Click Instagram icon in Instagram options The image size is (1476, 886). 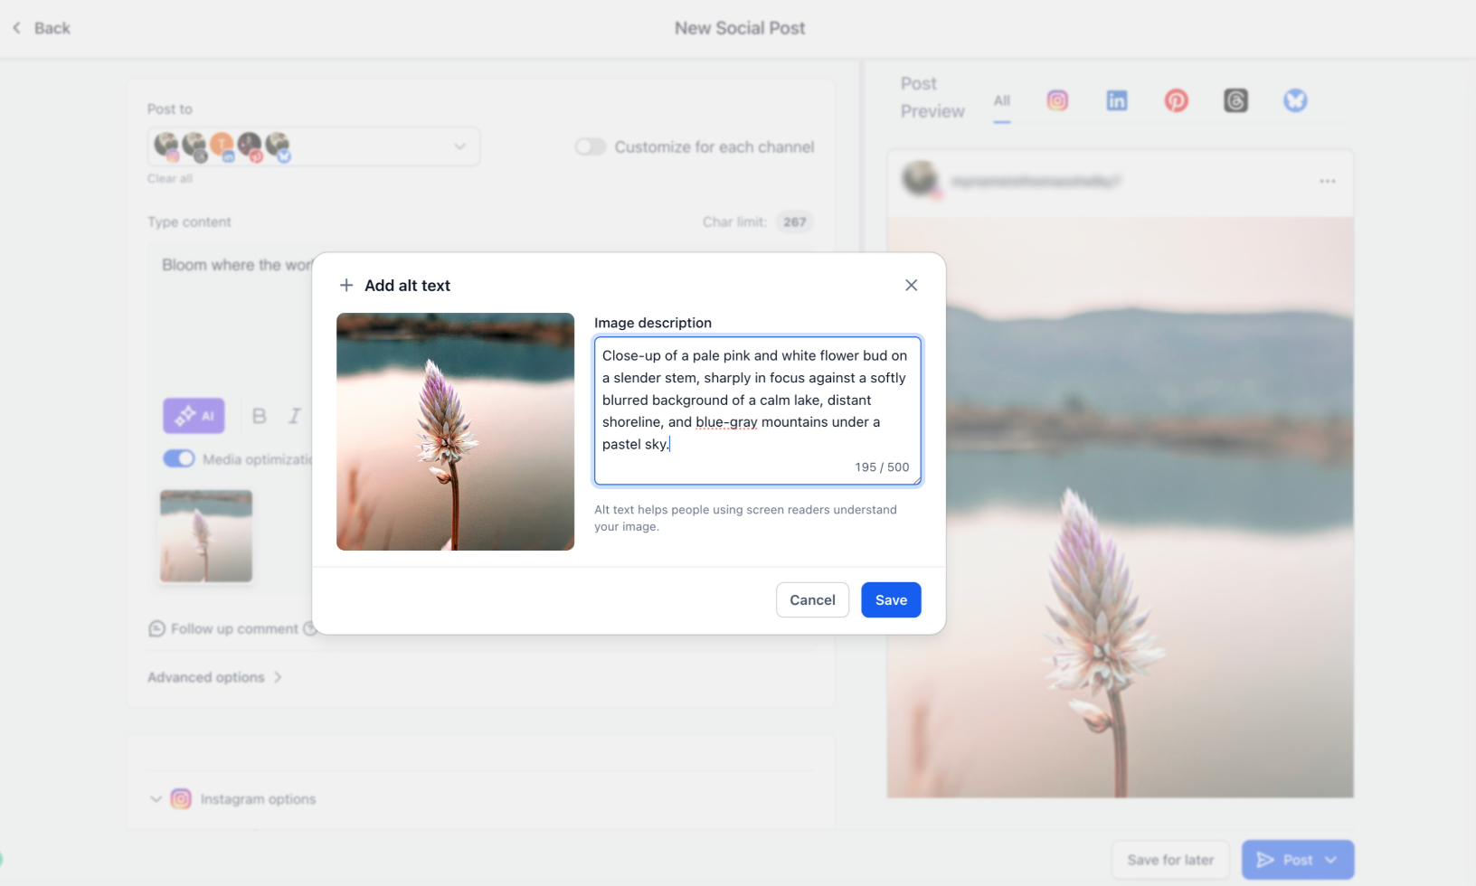click(181, 799)
